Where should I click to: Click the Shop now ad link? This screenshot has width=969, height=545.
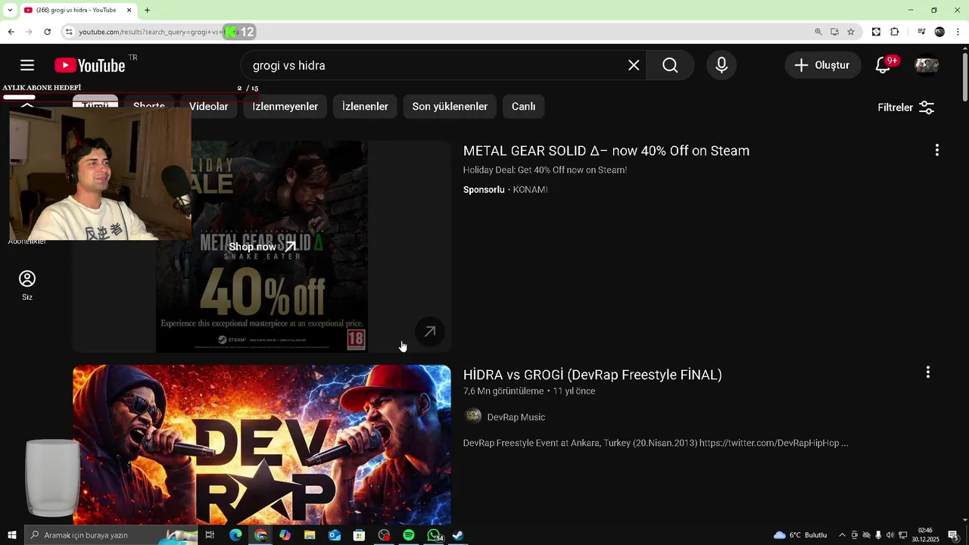pos(262,247)
